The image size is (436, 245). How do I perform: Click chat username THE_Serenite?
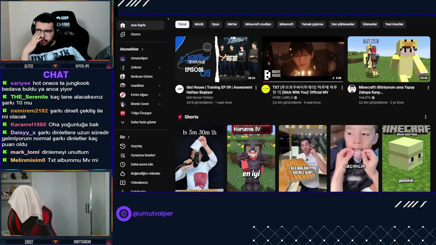(29, 97)
